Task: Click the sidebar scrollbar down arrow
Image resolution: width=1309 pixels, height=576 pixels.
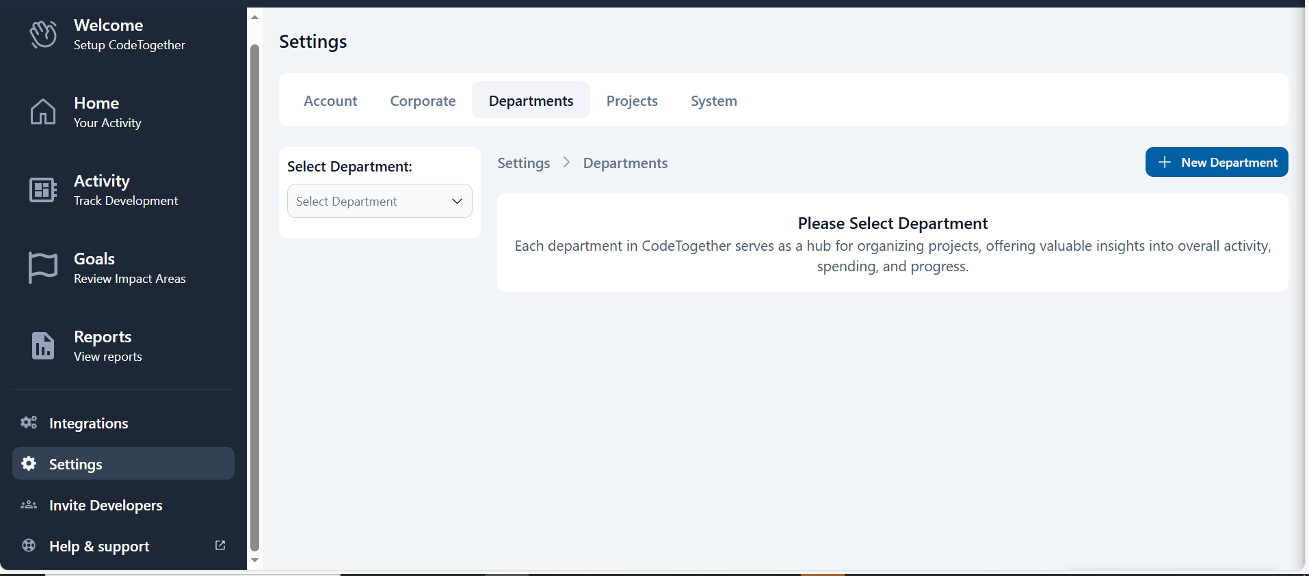Action: [254, 560]
